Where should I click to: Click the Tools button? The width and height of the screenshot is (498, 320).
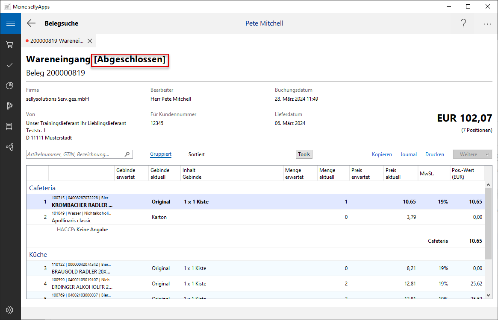click(304, 154)
